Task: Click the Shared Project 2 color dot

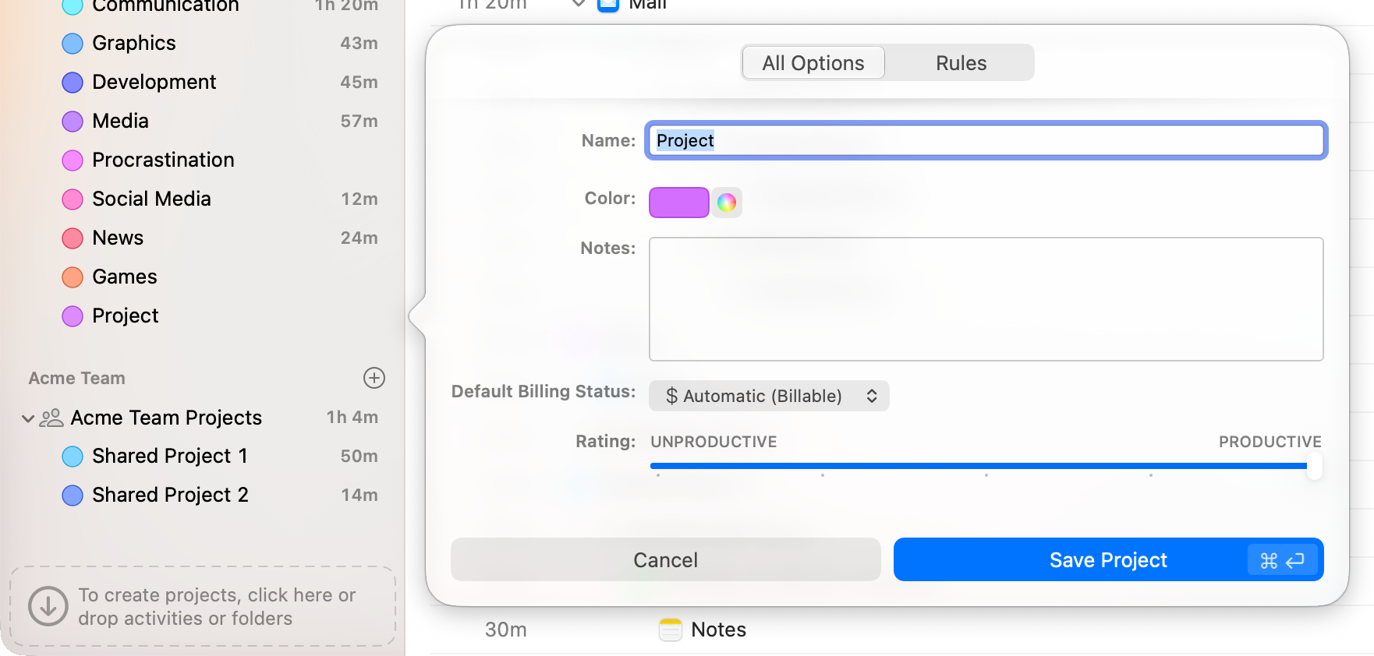Action: coord(73,496)
